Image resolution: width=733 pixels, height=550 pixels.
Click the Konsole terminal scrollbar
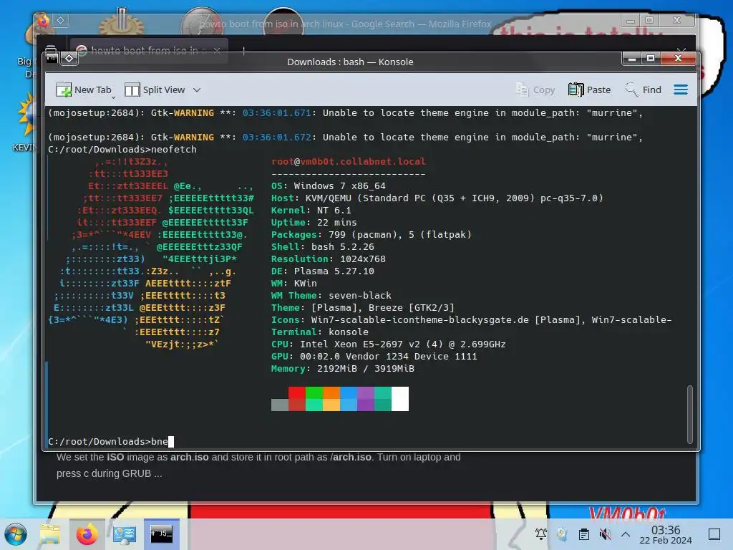pos(690,415)
